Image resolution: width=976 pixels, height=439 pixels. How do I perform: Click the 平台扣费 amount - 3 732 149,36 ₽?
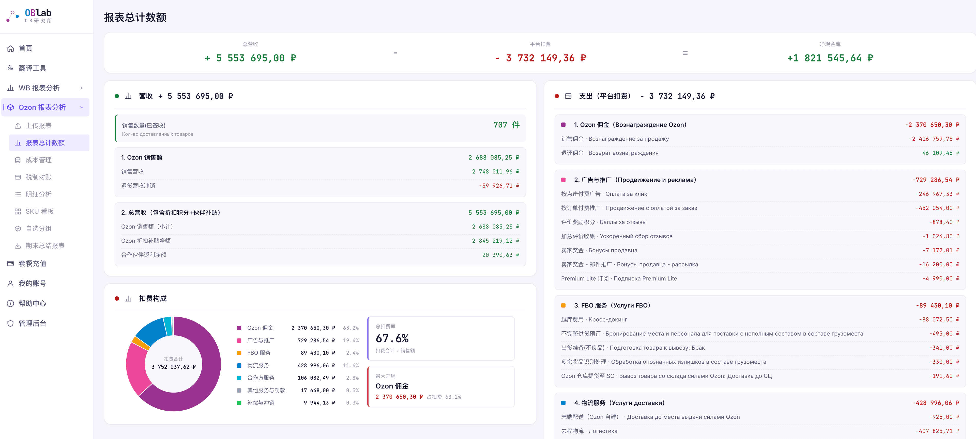point(540,58)
